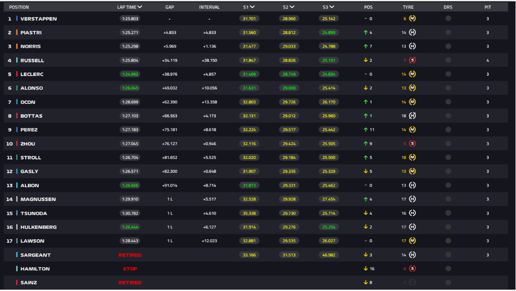The height and width of the screenshot is (291, 516).
Task: Click Verstappen's DRS indicator dot
Action: [x=448, y=19]
